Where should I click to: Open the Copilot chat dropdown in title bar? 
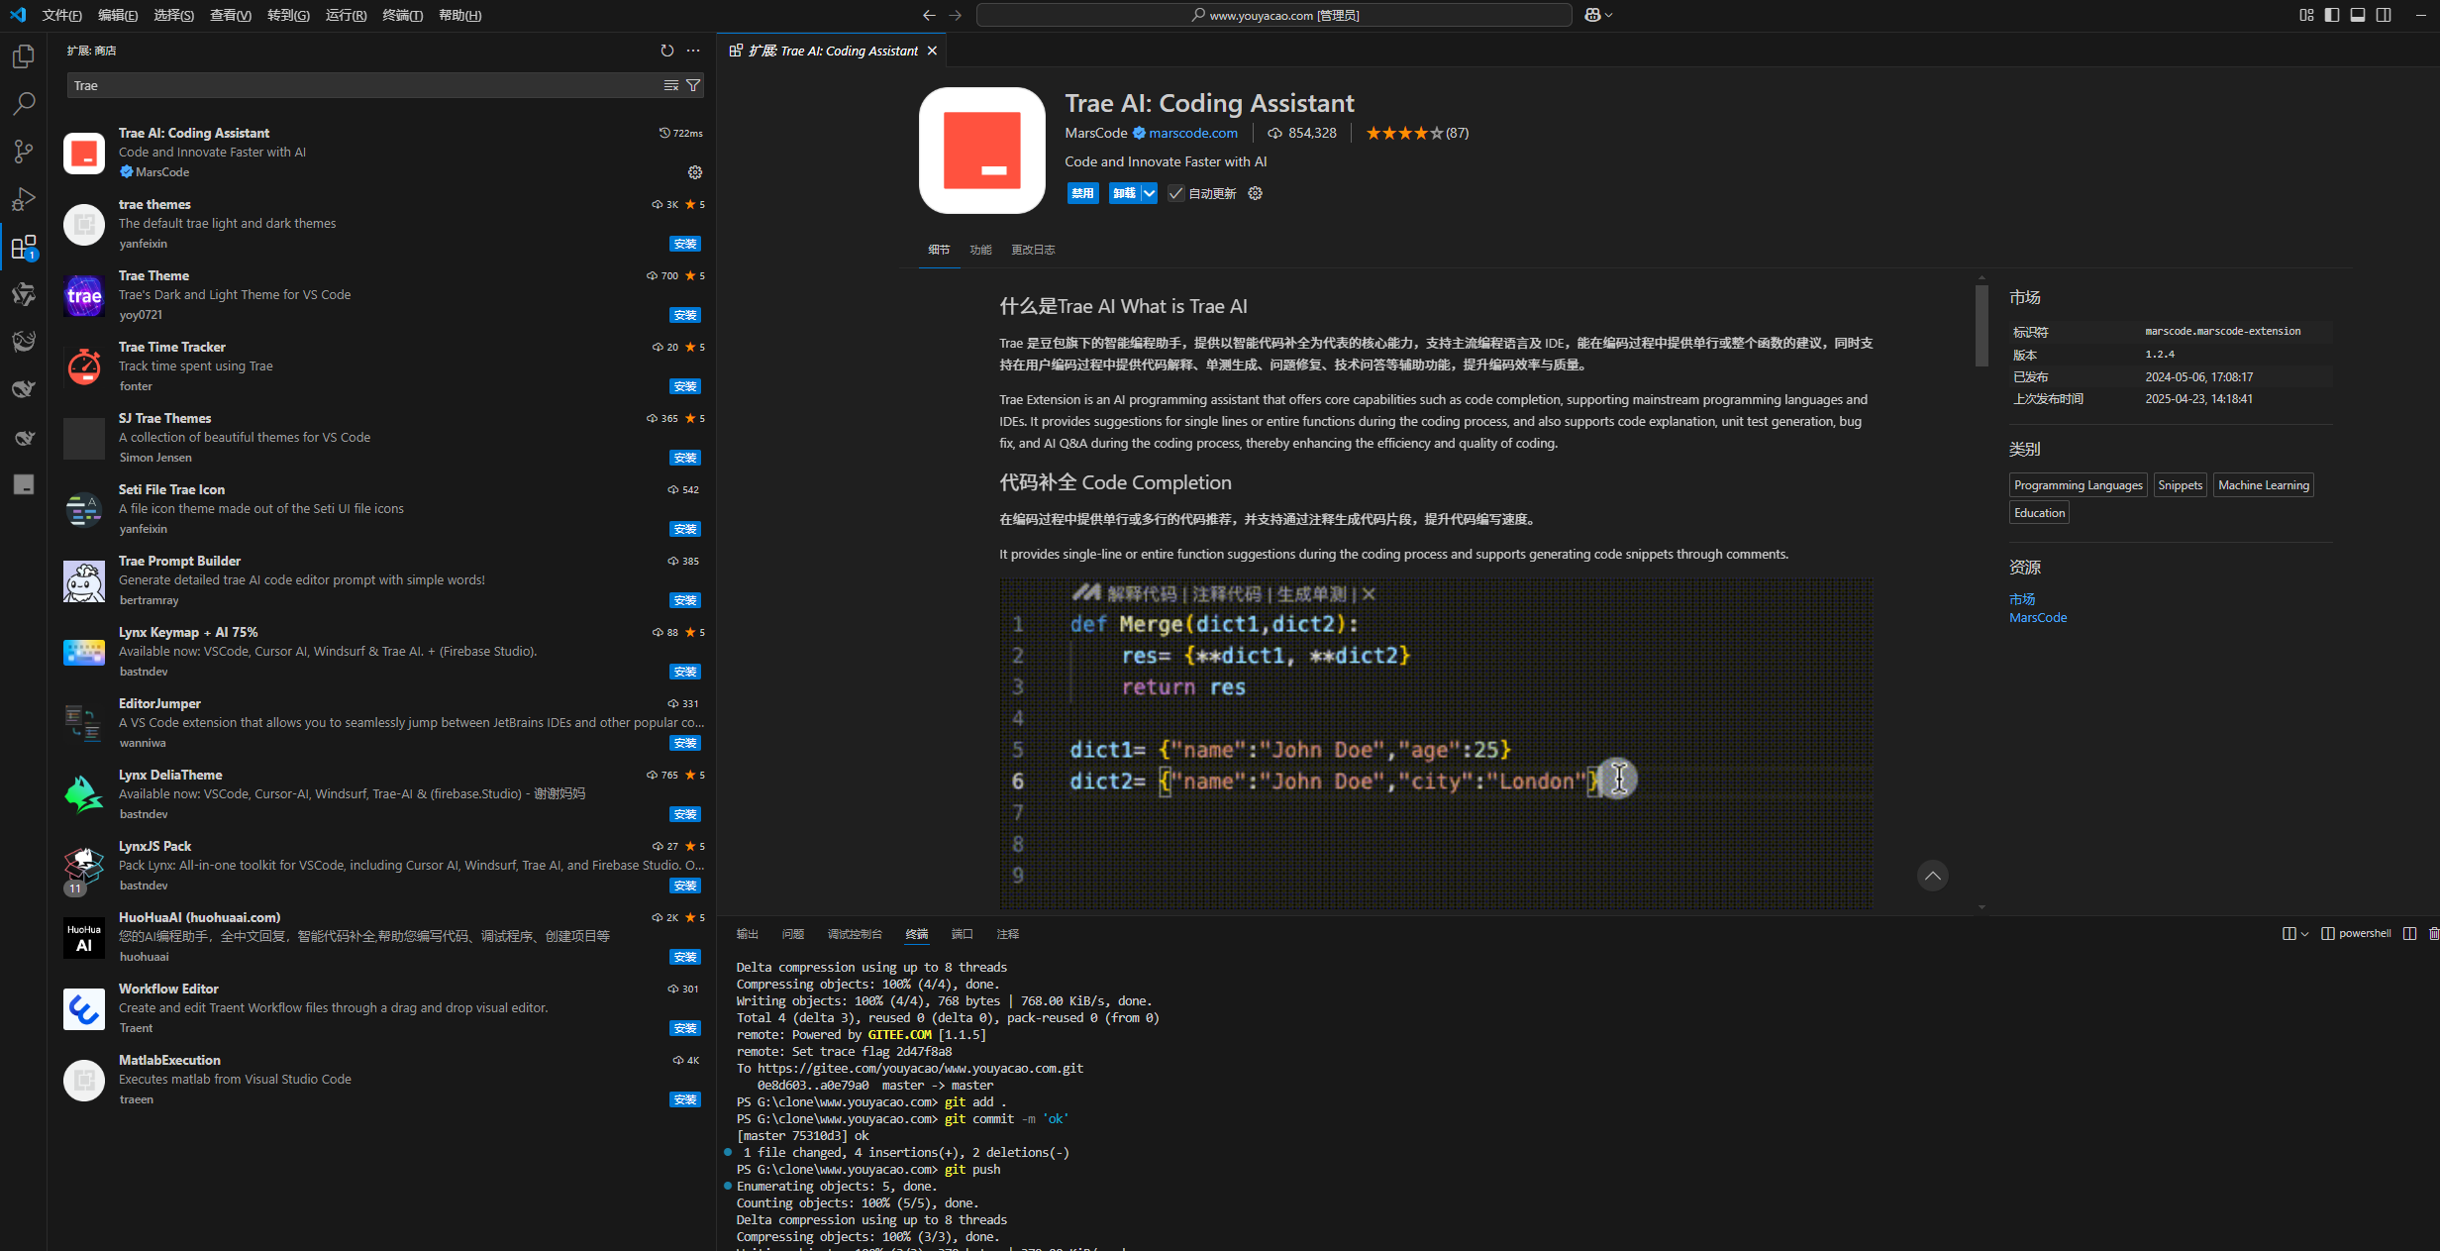pyautogui.click(x=1608, y=15)
